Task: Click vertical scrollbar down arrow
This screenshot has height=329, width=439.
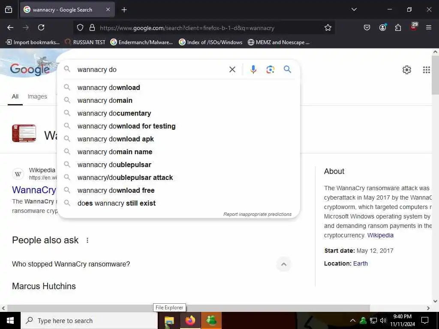Action: coord(436,301)
